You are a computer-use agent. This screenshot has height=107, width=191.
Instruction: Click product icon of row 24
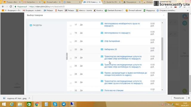102,56
